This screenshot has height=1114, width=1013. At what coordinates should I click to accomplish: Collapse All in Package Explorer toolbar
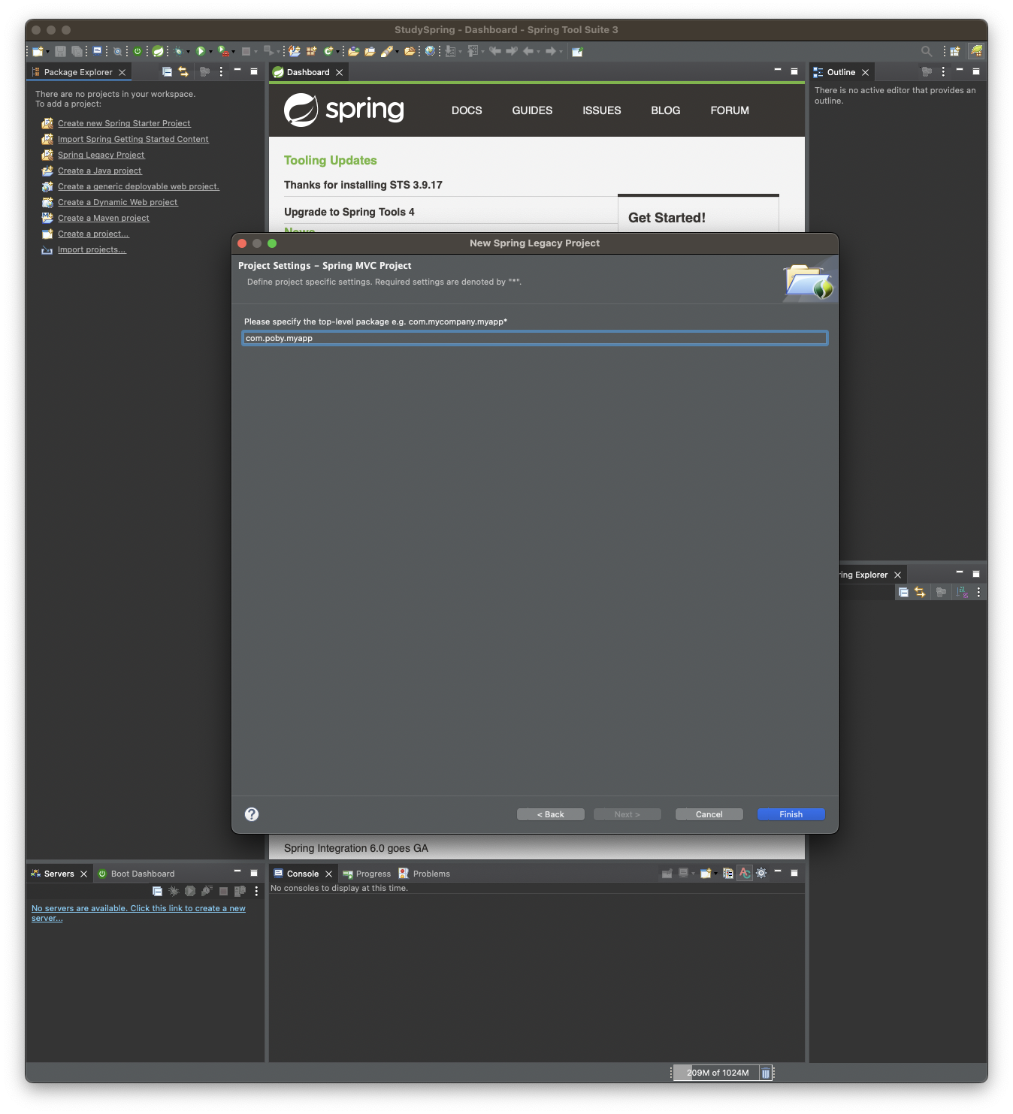pos(167,72)
